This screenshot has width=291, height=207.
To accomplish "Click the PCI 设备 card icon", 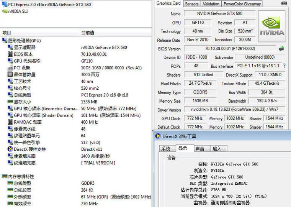I will click(10, 68).
